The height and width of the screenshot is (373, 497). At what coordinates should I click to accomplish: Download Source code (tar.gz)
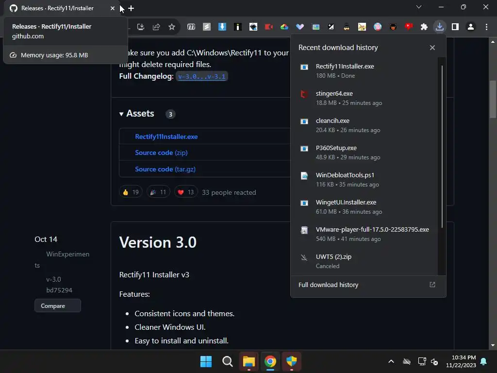[x=165, y=169]
